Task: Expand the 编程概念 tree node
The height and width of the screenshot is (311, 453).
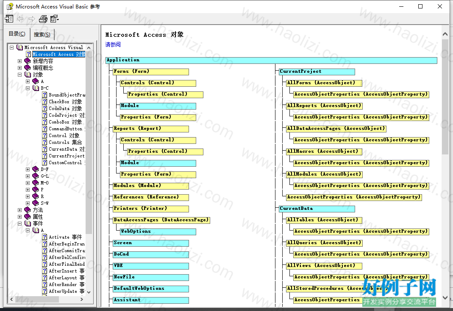Action: coord(19,68)
